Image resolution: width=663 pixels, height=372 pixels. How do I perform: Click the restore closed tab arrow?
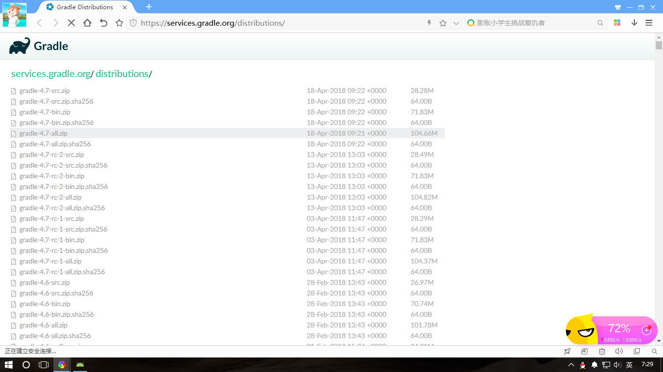(103, 23)
